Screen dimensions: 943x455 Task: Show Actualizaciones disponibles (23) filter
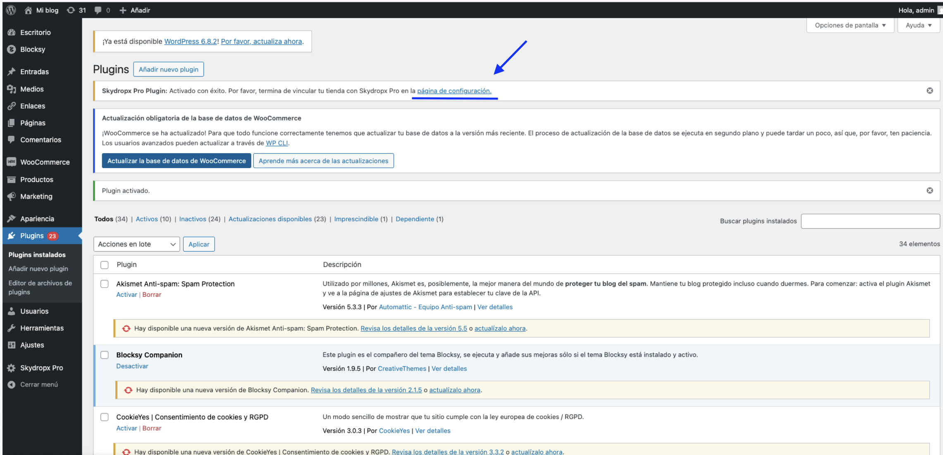277,219
